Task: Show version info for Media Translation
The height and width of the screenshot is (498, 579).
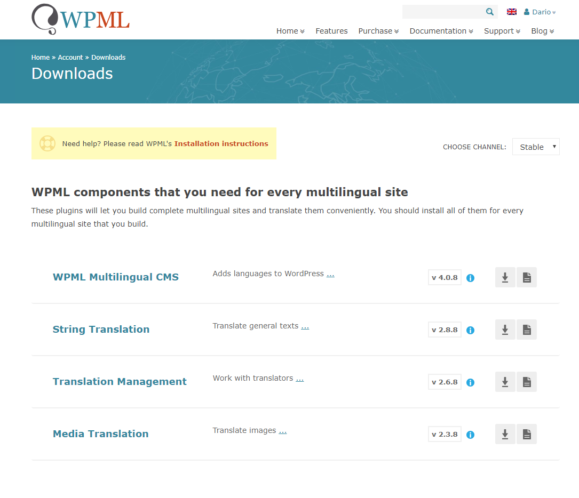Action: (x=470, y=435)
